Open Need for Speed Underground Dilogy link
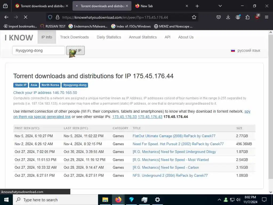Image resolution: width=273 pixels, height=205 pixels. [174, 152]
